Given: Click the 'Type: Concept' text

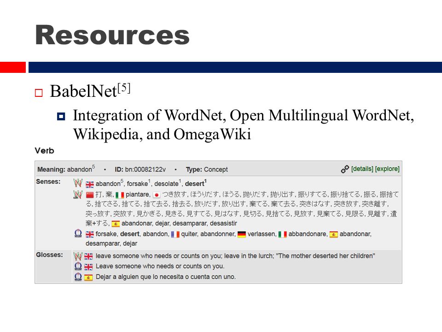Looking at the screenshot, I should point(207,169).
